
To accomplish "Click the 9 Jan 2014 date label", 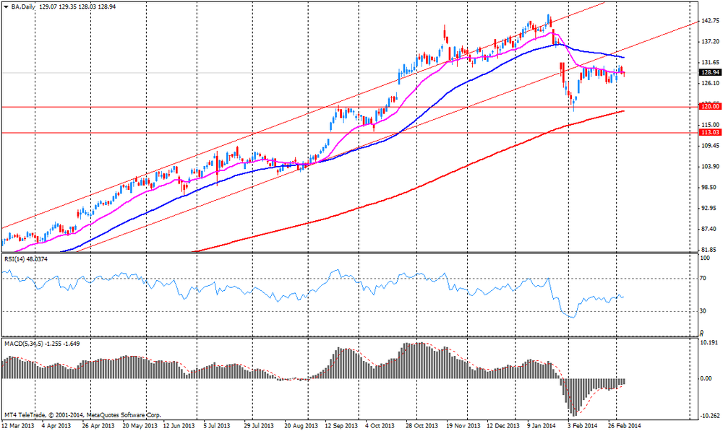I will pyautogui.click(x=542, y=425).
